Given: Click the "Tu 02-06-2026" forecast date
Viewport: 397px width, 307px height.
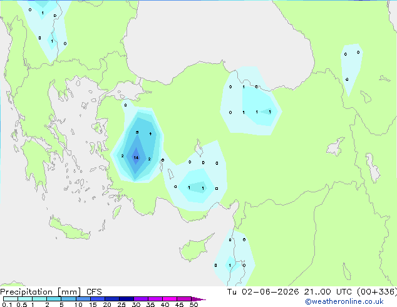Looking at the screenshot, I should [x=263, y=292].
